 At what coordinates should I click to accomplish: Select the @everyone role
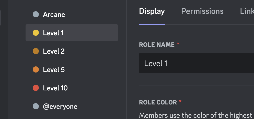pos(60,106)
